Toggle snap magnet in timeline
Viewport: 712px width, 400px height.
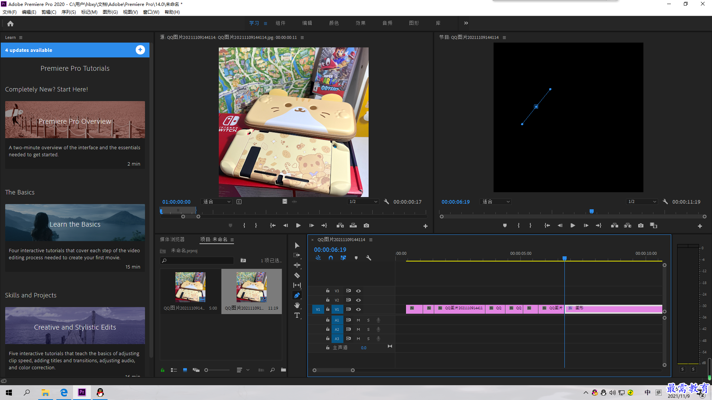(x=331, y=258)
